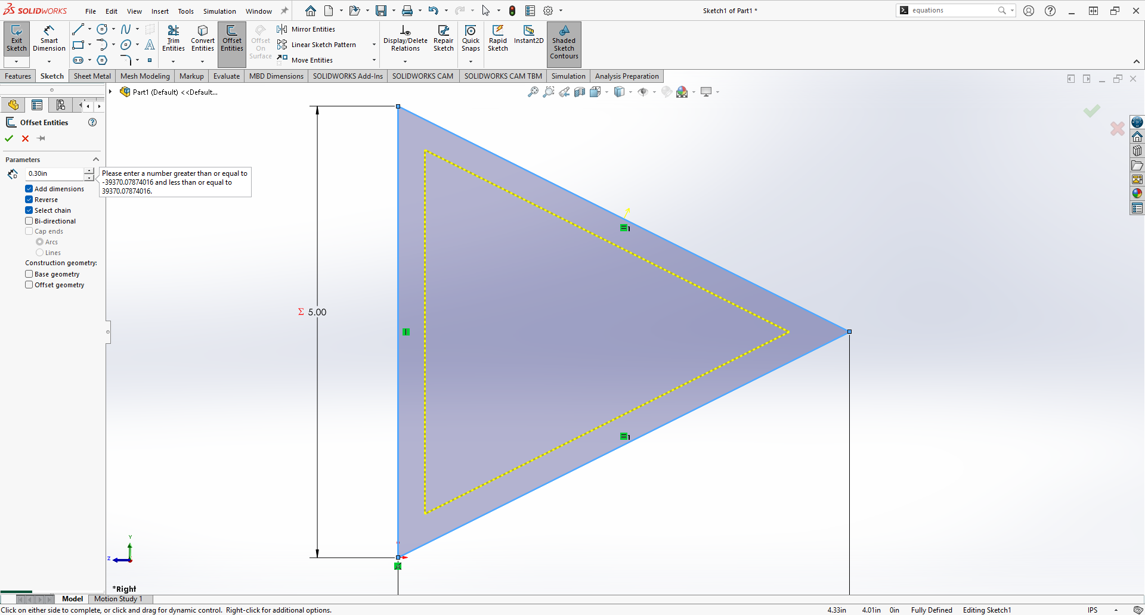
Task: Click the IPS unit system in the status bar
Action: click(x=1093, y=610)
